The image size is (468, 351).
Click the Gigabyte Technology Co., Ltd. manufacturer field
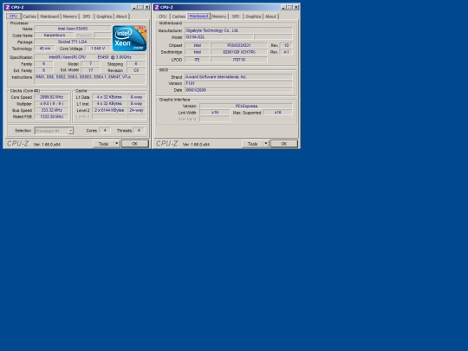238,30
